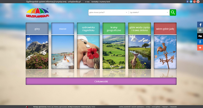Open the 'Statystyki' footer link

click(x=165, y=107)
